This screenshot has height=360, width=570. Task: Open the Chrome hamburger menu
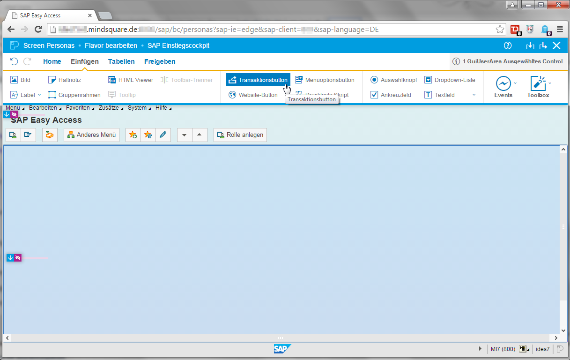pyautogui.click(x=560, y=30)
